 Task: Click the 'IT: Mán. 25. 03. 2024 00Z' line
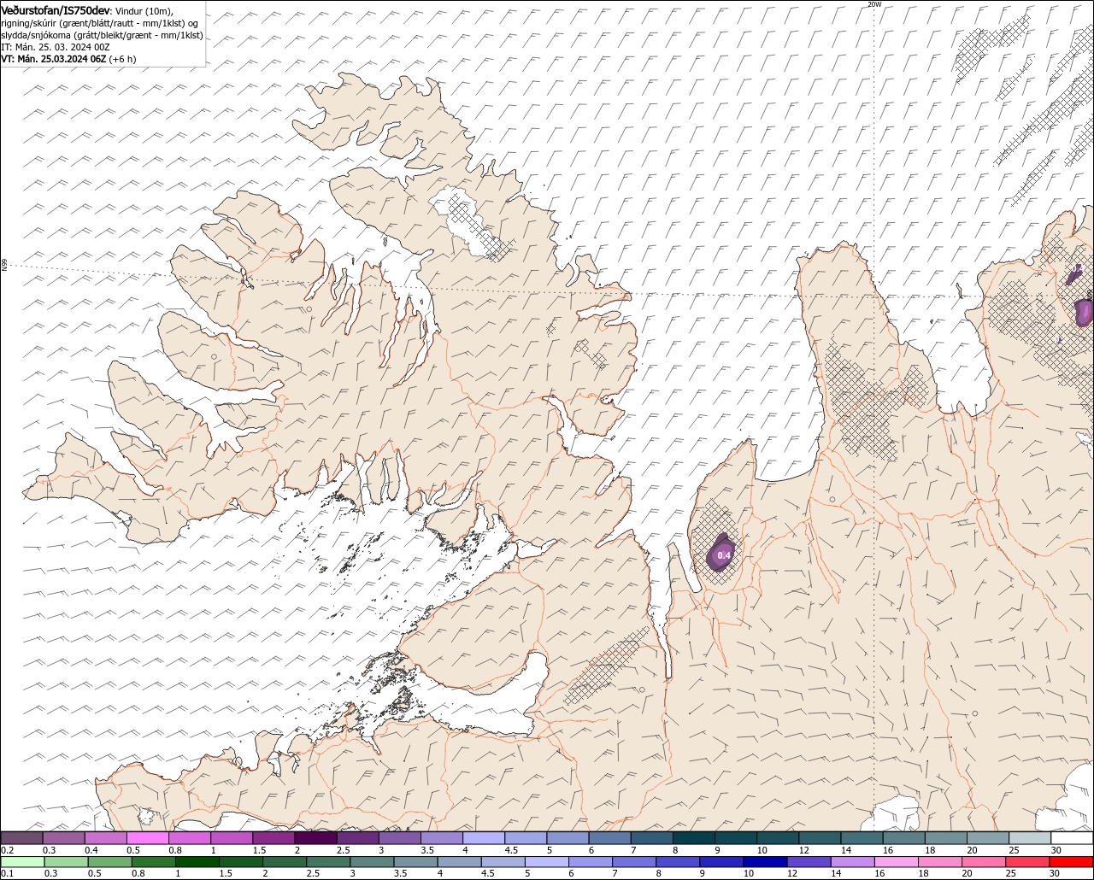(x=56, y=47)
